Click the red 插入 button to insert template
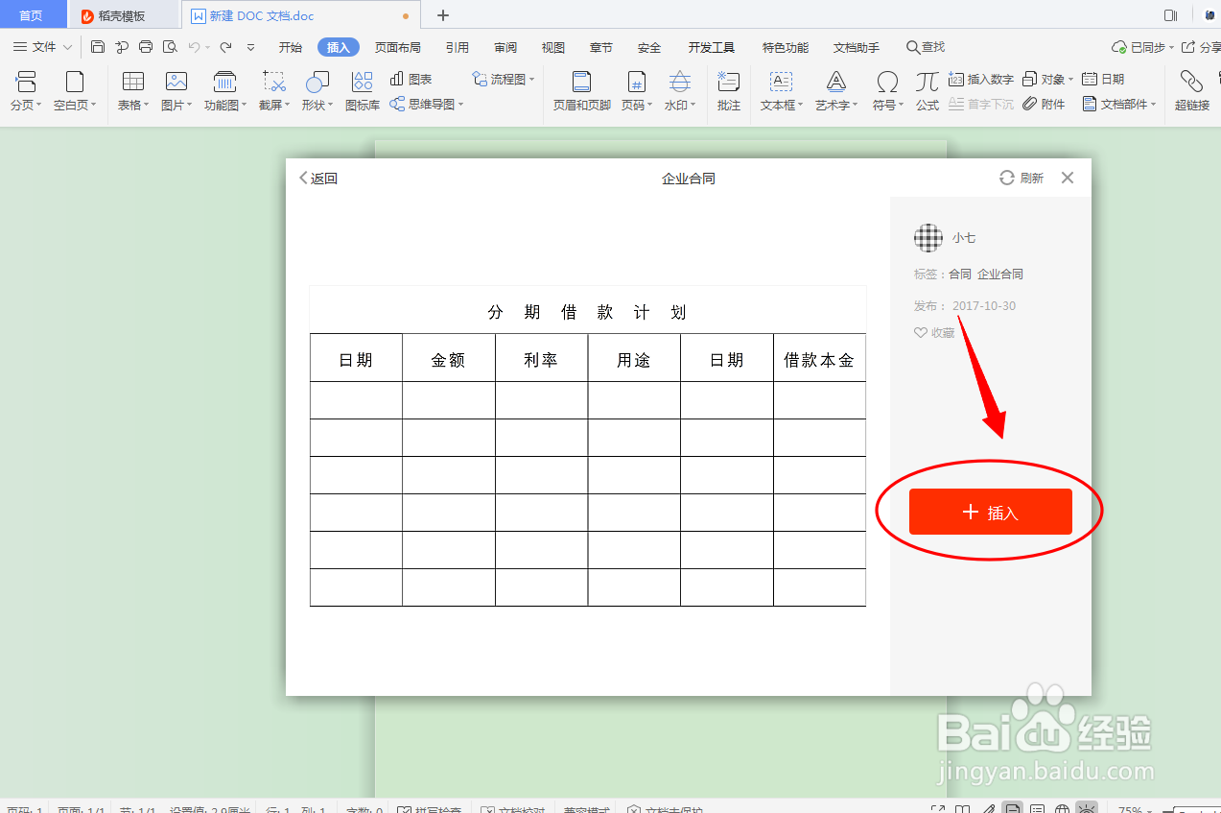This screenshot has height=813, width=1221. (x=989, y=512)
